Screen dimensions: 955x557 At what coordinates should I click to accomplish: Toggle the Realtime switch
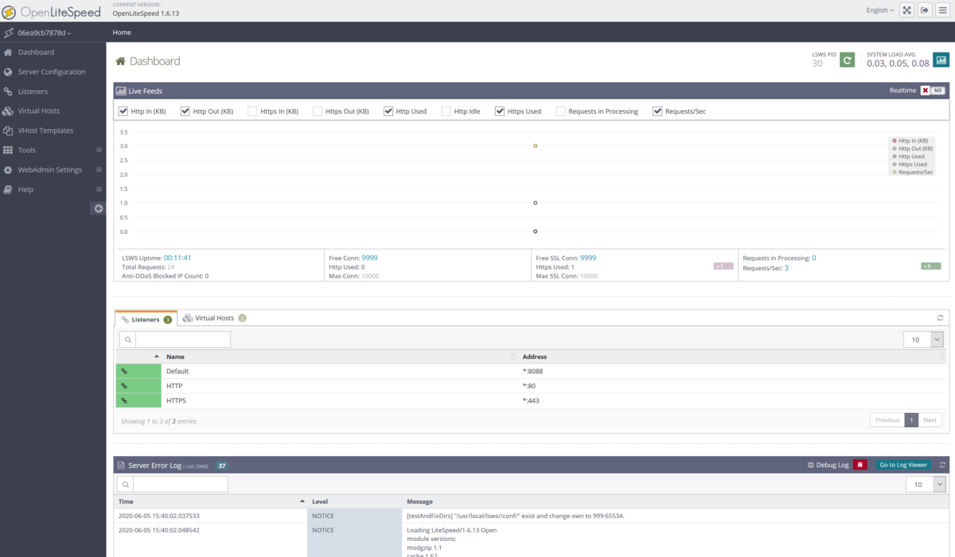(x=933, y=91)
